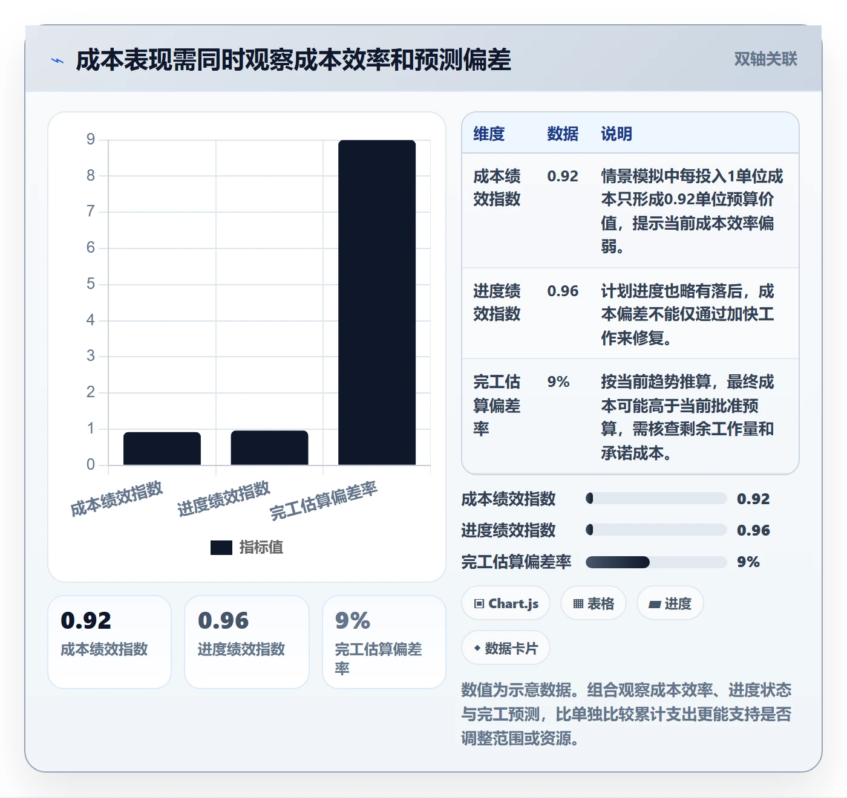Click the 进度绩效指数 progress bar
The height and width of the screenshot is (798, 847).
point(656,530)
